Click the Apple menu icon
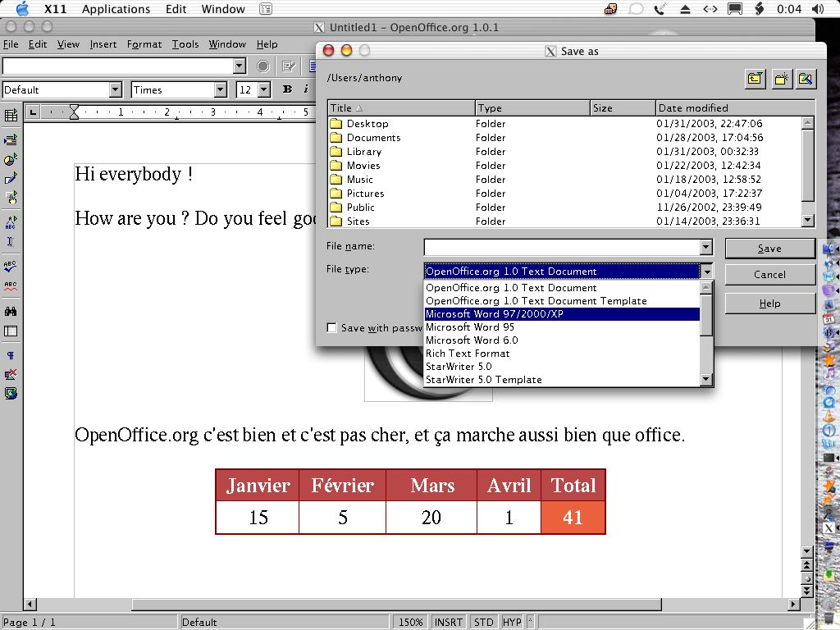Screen dimensions: 840x630 point(23,8)
